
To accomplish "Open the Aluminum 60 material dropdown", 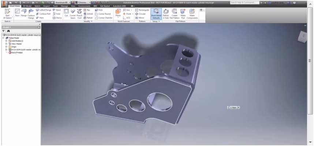I will tap(63, 3).
